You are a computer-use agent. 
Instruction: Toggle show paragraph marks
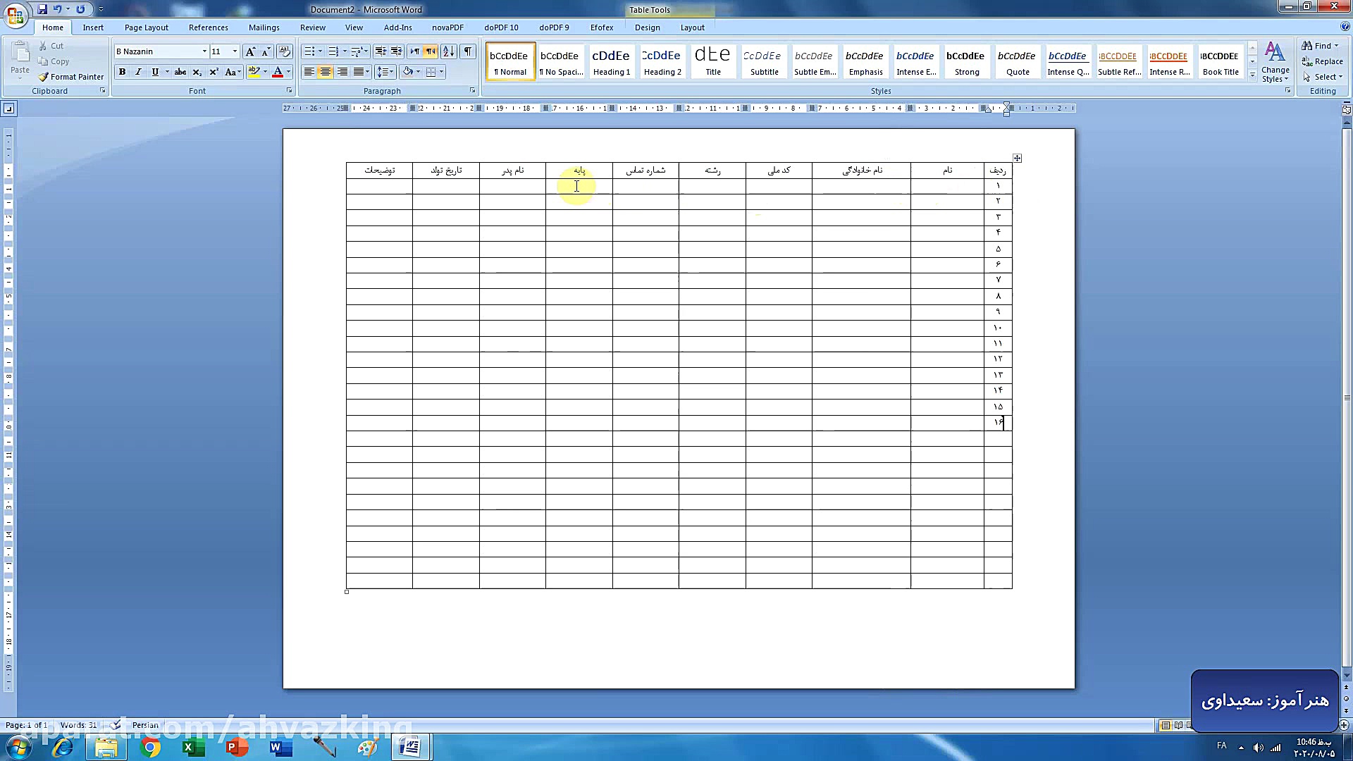point(468,51)
